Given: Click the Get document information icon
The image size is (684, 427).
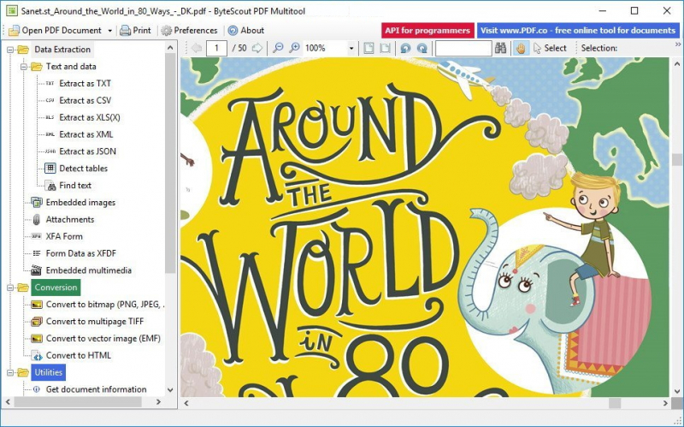Looking at the screenshot, I should pyautogui.click(x=37, y=389).
